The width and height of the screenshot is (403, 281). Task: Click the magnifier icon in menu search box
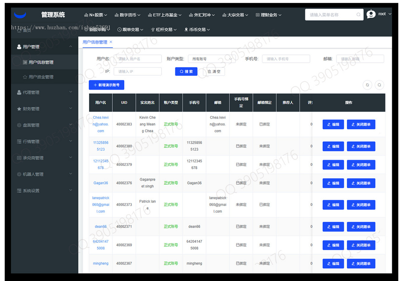(x=358, y=15)
